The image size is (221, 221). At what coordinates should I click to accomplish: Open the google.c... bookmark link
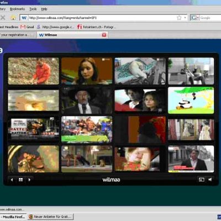55,27
